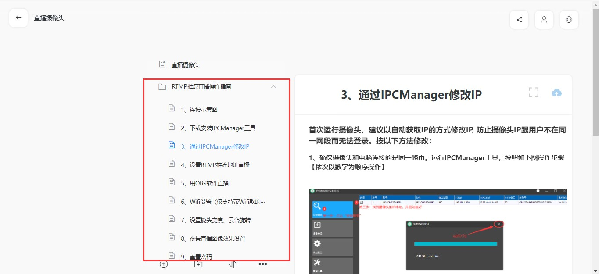Click the sort arrows icon in bottom toolbar
The width and height of the screenshot is (599, 274).
tap(233, 264)
